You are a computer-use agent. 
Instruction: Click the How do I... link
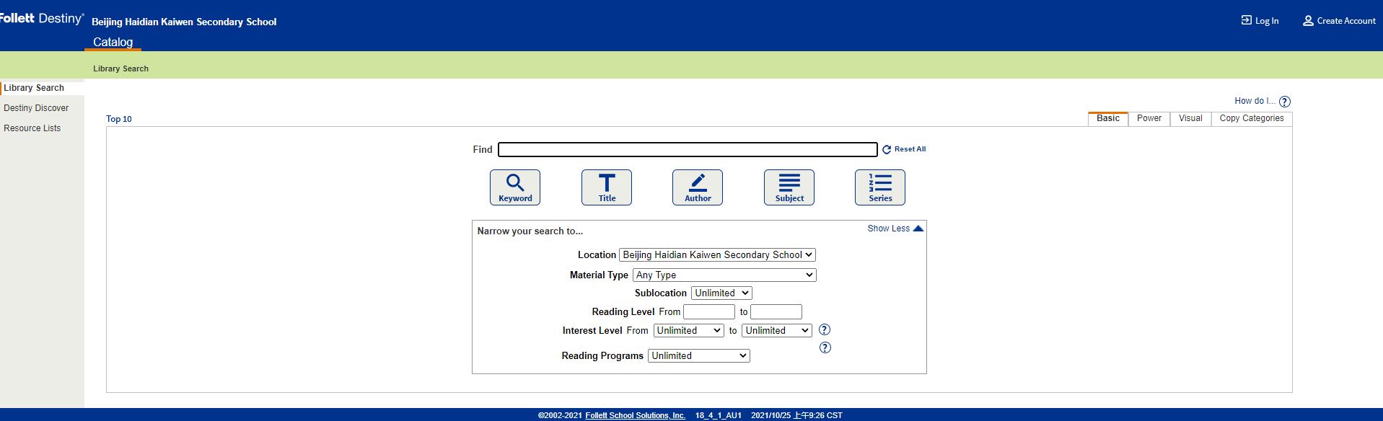click(x=1255, y=101)
